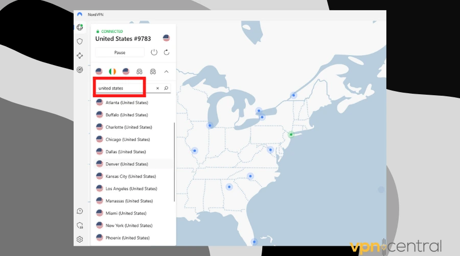Click the Atlanta map server dot
Screen dimensions: 460x256
point(229,187)
